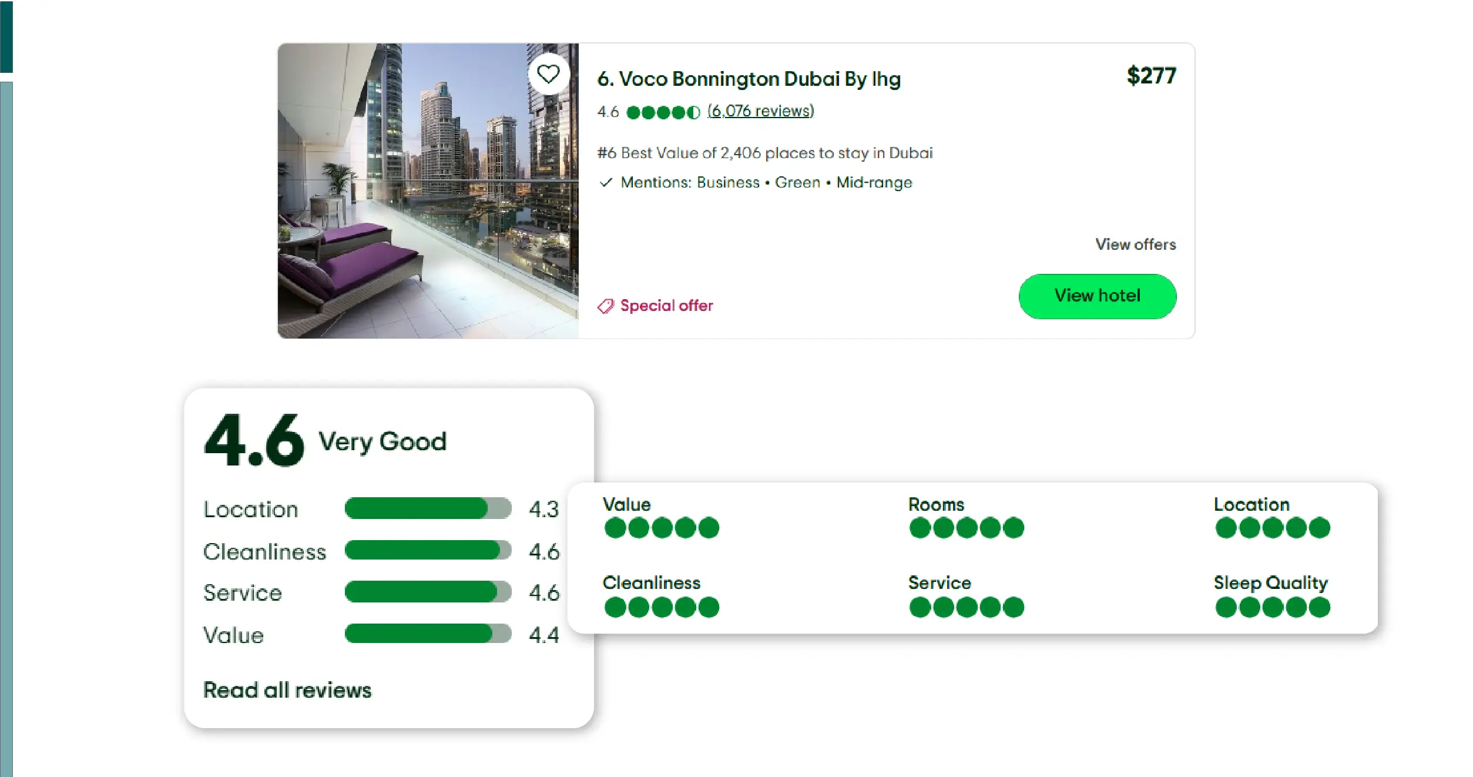Viewport: 1473px width, 777px height.
Task: Click the header rating bubbles next to 4.6
Action: click(663, 112)
